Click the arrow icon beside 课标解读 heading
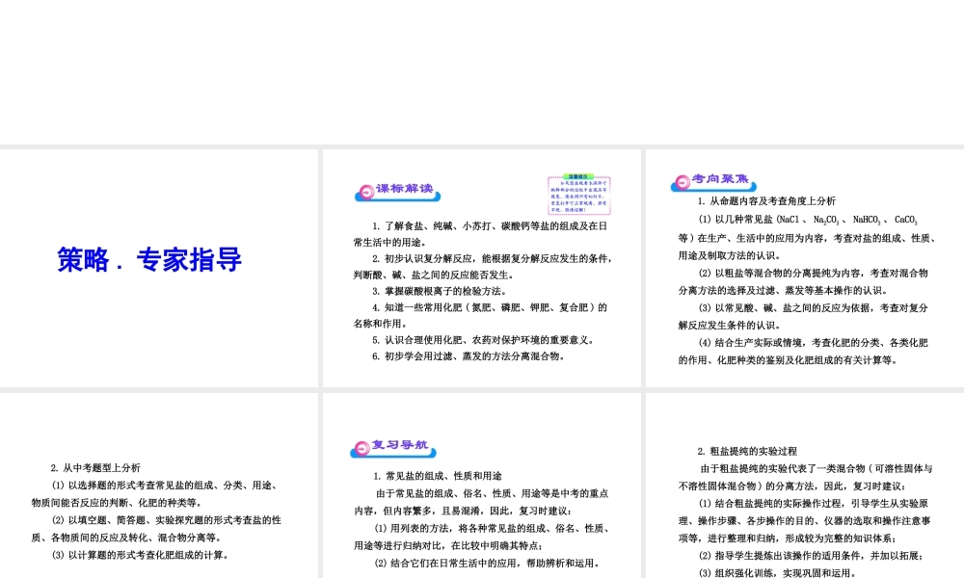This screenshot has height=578, width=964. point(365,193)
